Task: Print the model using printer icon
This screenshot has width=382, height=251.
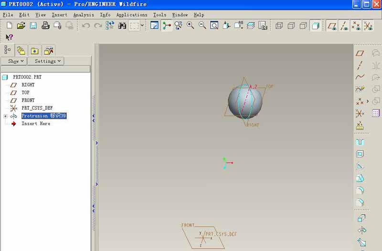Action: (x=45, y=25)
